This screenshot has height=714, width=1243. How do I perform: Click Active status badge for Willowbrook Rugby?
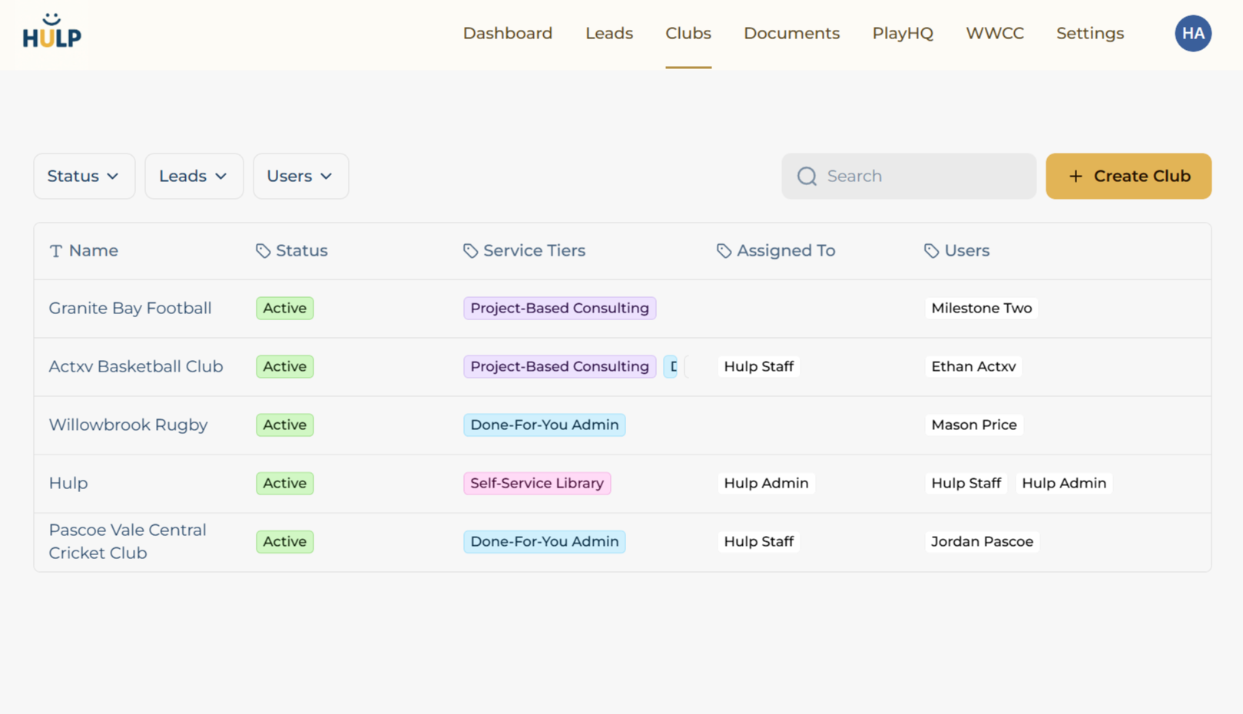[285, 425]
